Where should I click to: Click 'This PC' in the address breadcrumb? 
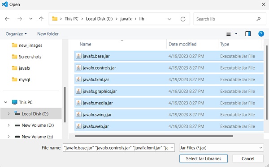point(71,19)
